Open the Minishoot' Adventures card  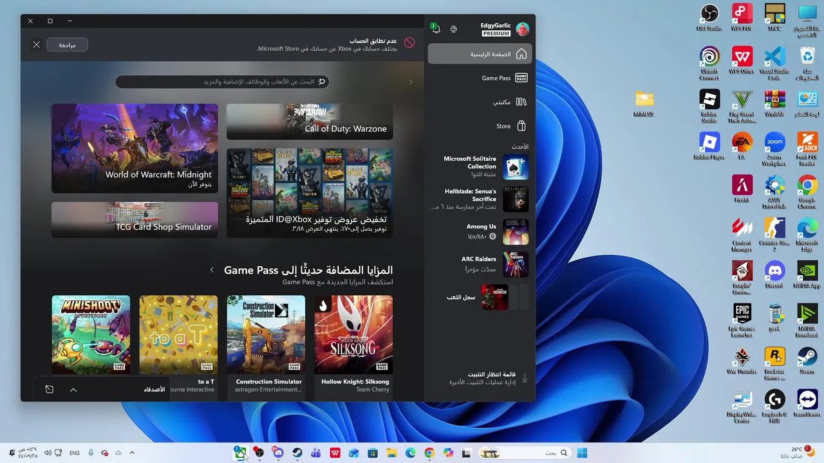pyautogui.click(x=91, y=335)
